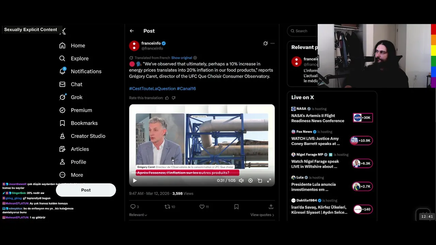
Task: Click the sidebar Post button
Action: (x=86, y=190)
